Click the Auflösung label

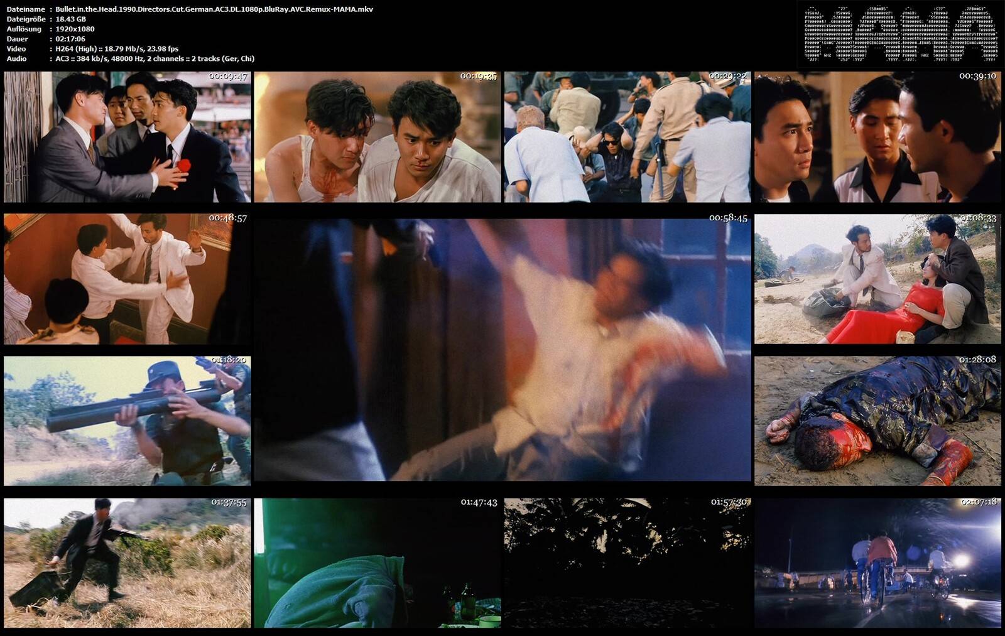(24, 30)
